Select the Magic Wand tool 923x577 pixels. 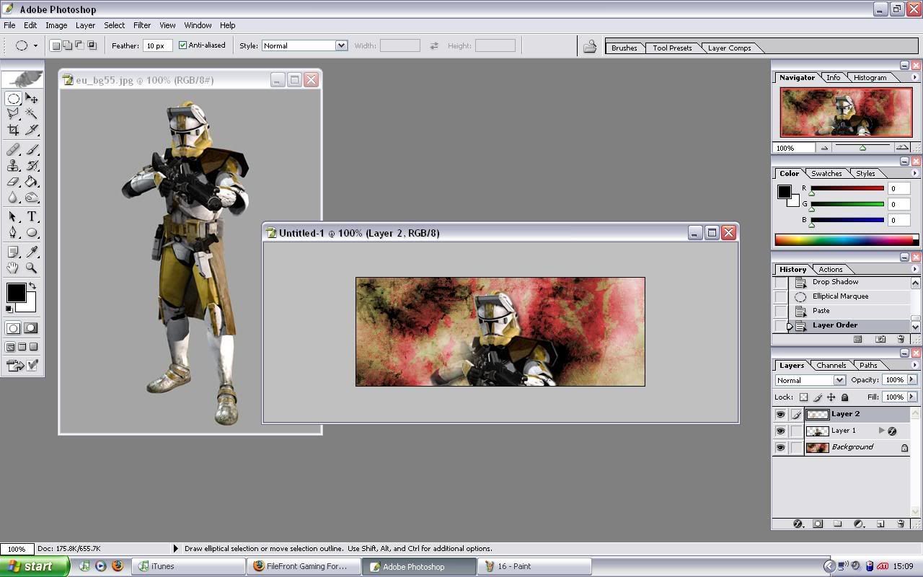click(32, 113)
